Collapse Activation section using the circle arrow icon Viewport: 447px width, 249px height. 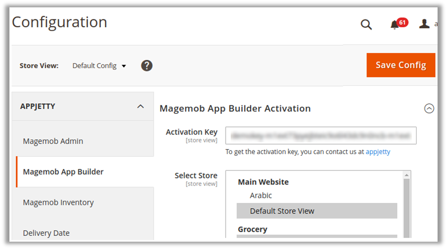click(x=429, y=109)
